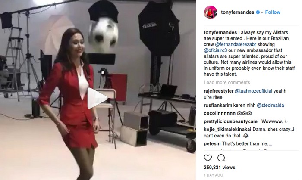Image resolution: width=302 pixels, height=180 pixels.
Task: Click the 250,331 views count
Action: 219,168
